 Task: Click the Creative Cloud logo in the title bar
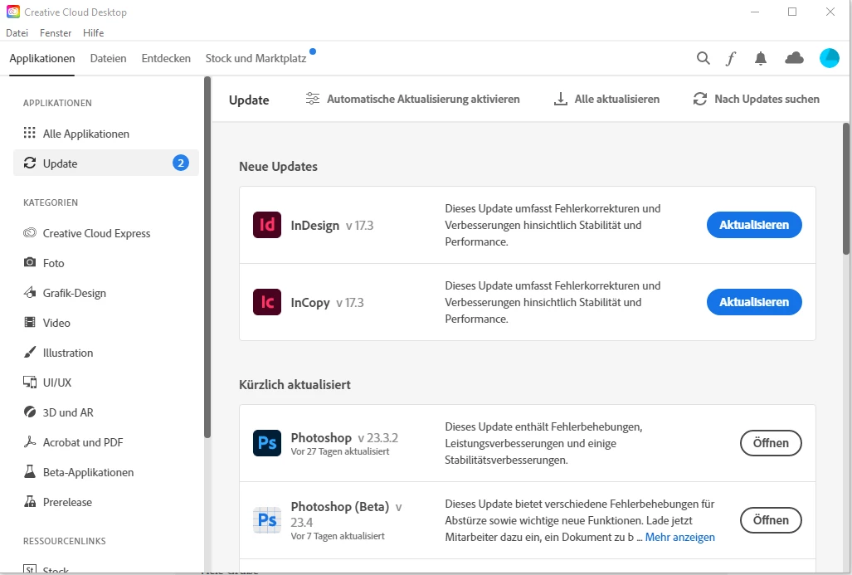tap(13, 12)
